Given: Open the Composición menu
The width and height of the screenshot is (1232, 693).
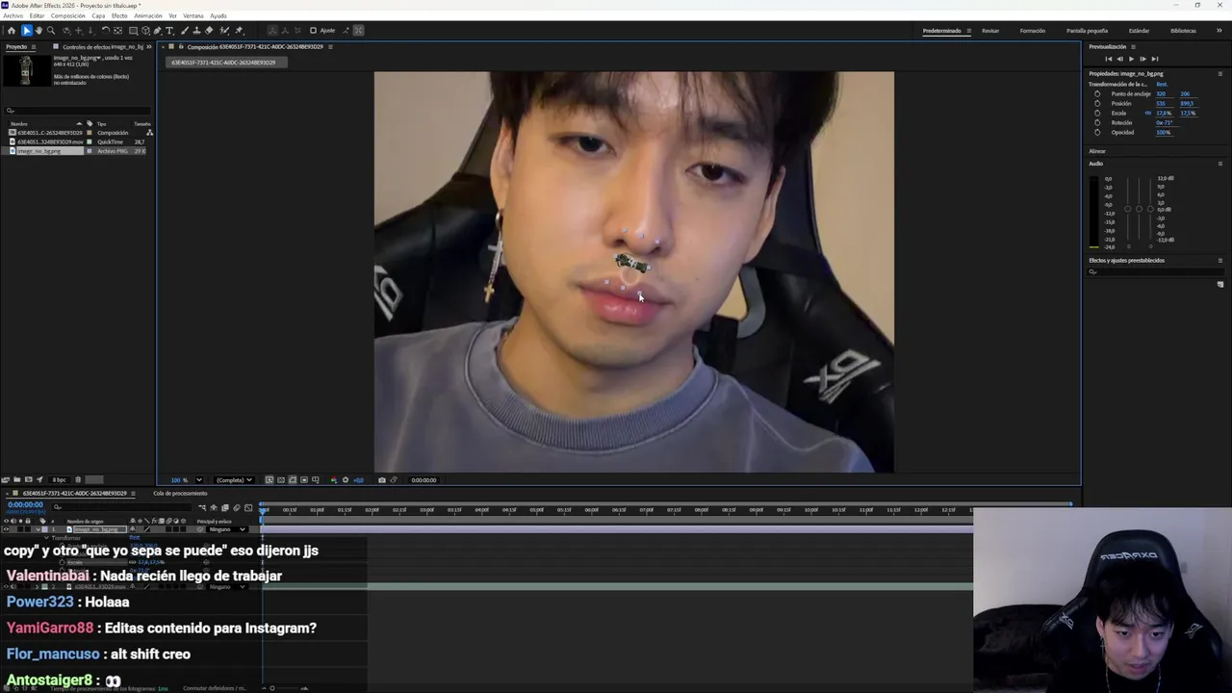Looking at the screenshot, I should pyautogui.click(x=67, y=15).
